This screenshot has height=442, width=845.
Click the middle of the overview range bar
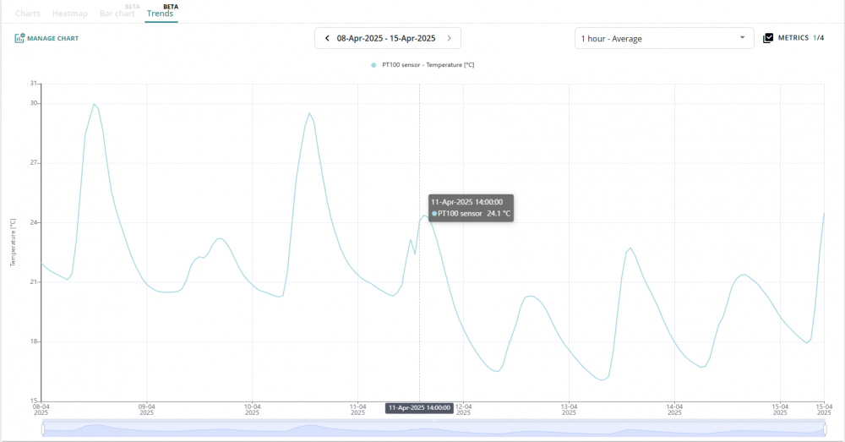pos(433,429)
